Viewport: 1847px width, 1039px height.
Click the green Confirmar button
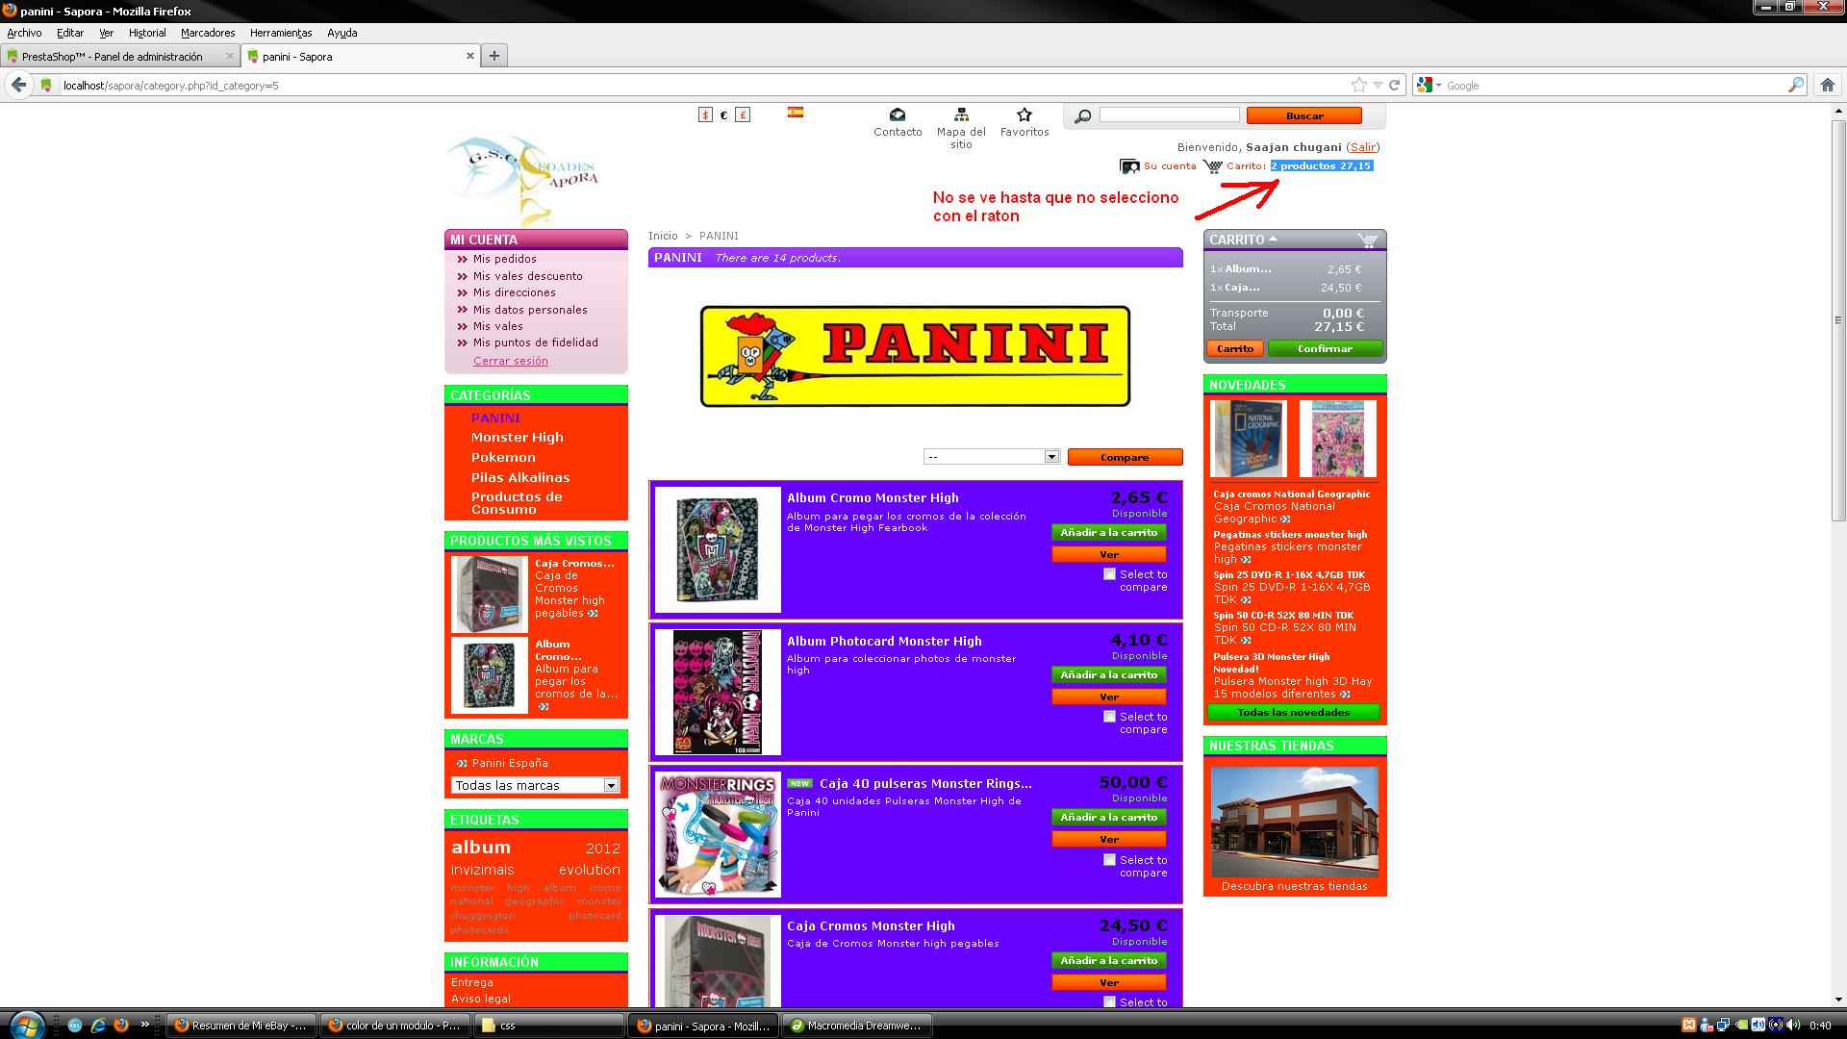[1325, 348]
